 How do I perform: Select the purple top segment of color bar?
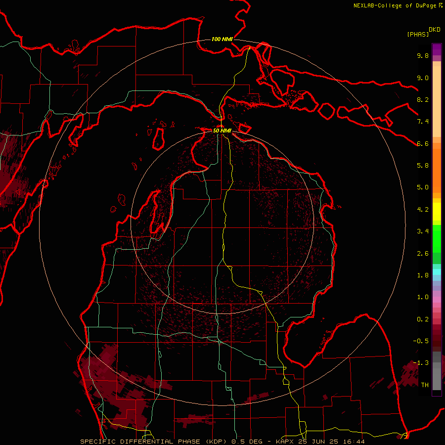(x=437, y=49)
